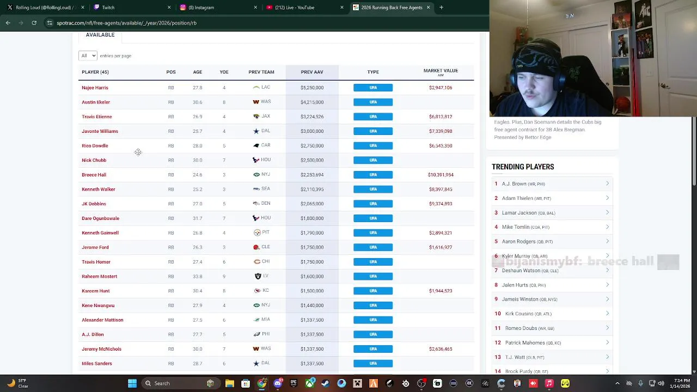Open site information icon in address bar
697x392 pixels.
[x=50, y=23]
